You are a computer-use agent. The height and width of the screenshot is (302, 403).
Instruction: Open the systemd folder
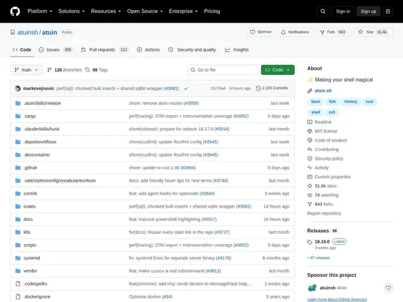click(x=31, y=258)
